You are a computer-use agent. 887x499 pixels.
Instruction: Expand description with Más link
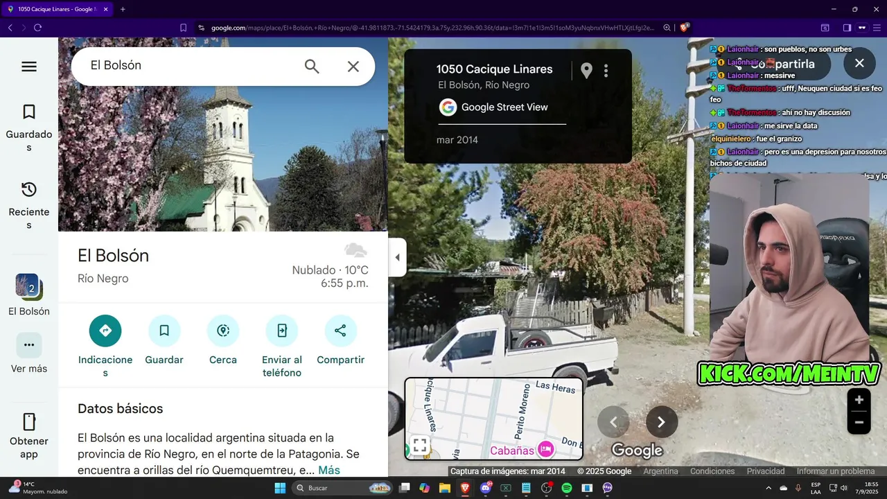329,470
